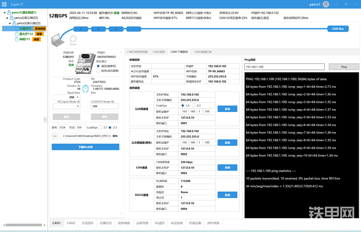The width and height of the screenshot is (361, 232).
Task: Click the Super IT app logo icon
Action: click(4, 4)
